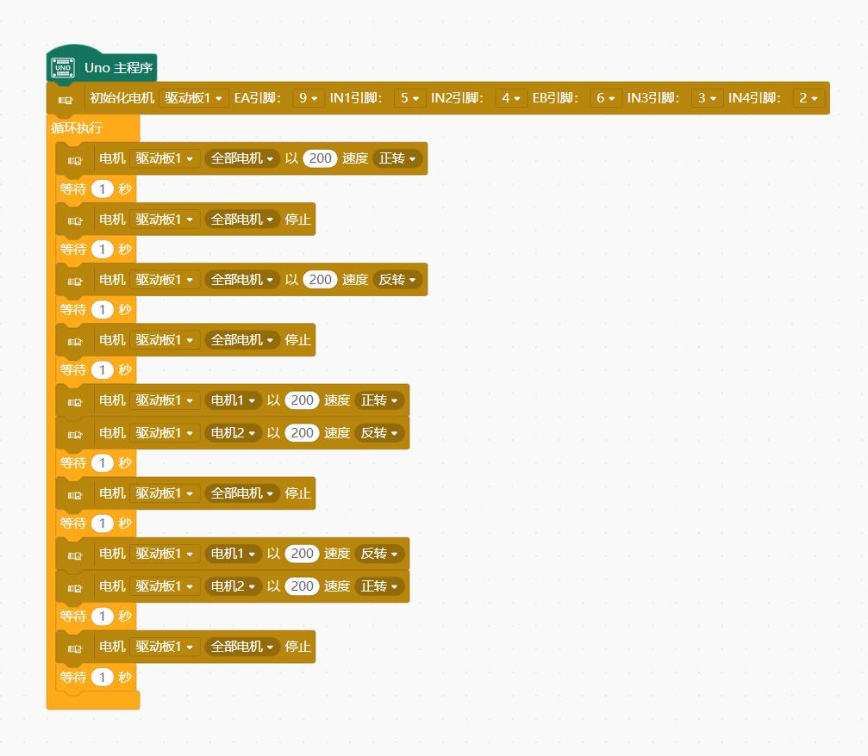Open 全部电机 dropdown in the 正转 block
The height and width of the screenshot is (756, 868).
point(242,158)
